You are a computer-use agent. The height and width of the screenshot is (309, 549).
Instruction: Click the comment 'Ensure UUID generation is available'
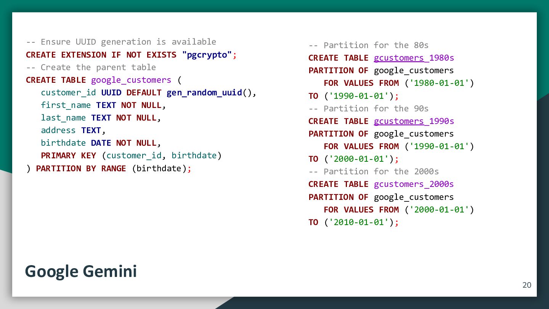tap(121, 42)
